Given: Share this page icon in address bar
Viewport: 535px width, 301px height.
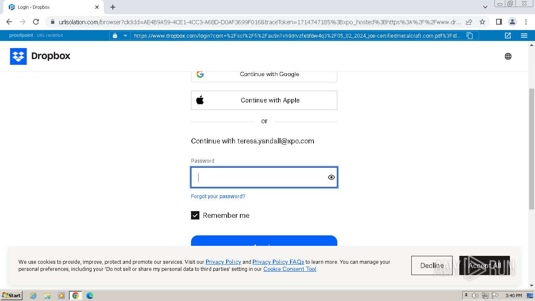Looking at the screenshot, I should point(469,22).
